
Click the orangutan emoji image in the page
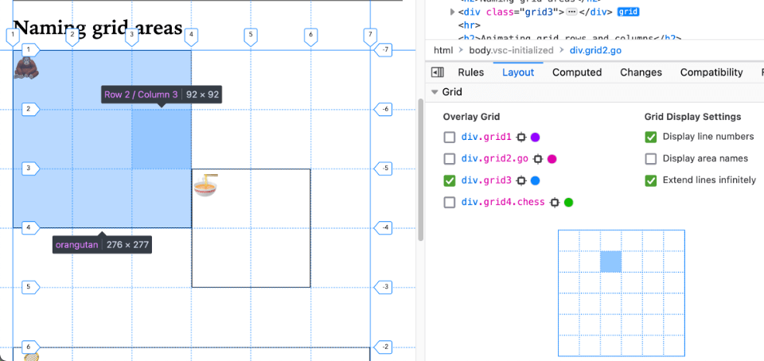(26, 68)
